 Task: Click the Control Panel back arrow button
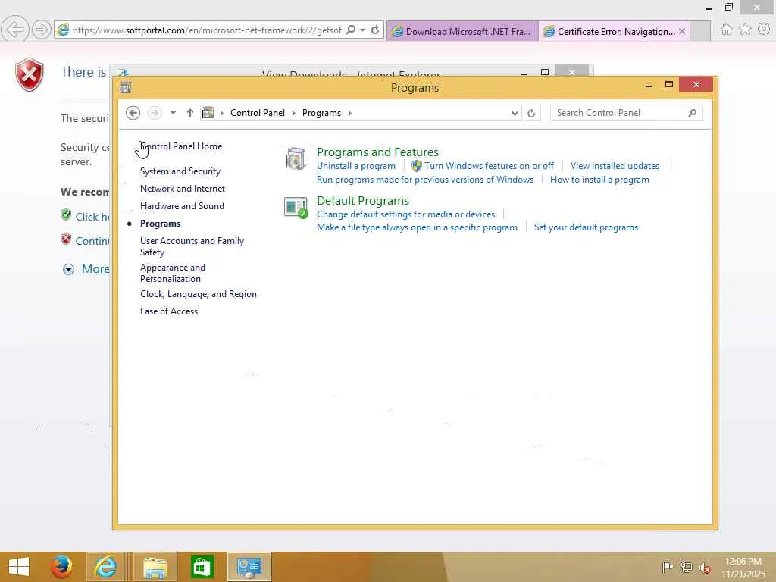(133, 113)
